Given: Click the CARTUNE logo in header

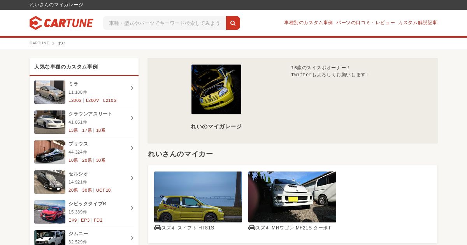Looking at the screenshot, I should 61,23.
